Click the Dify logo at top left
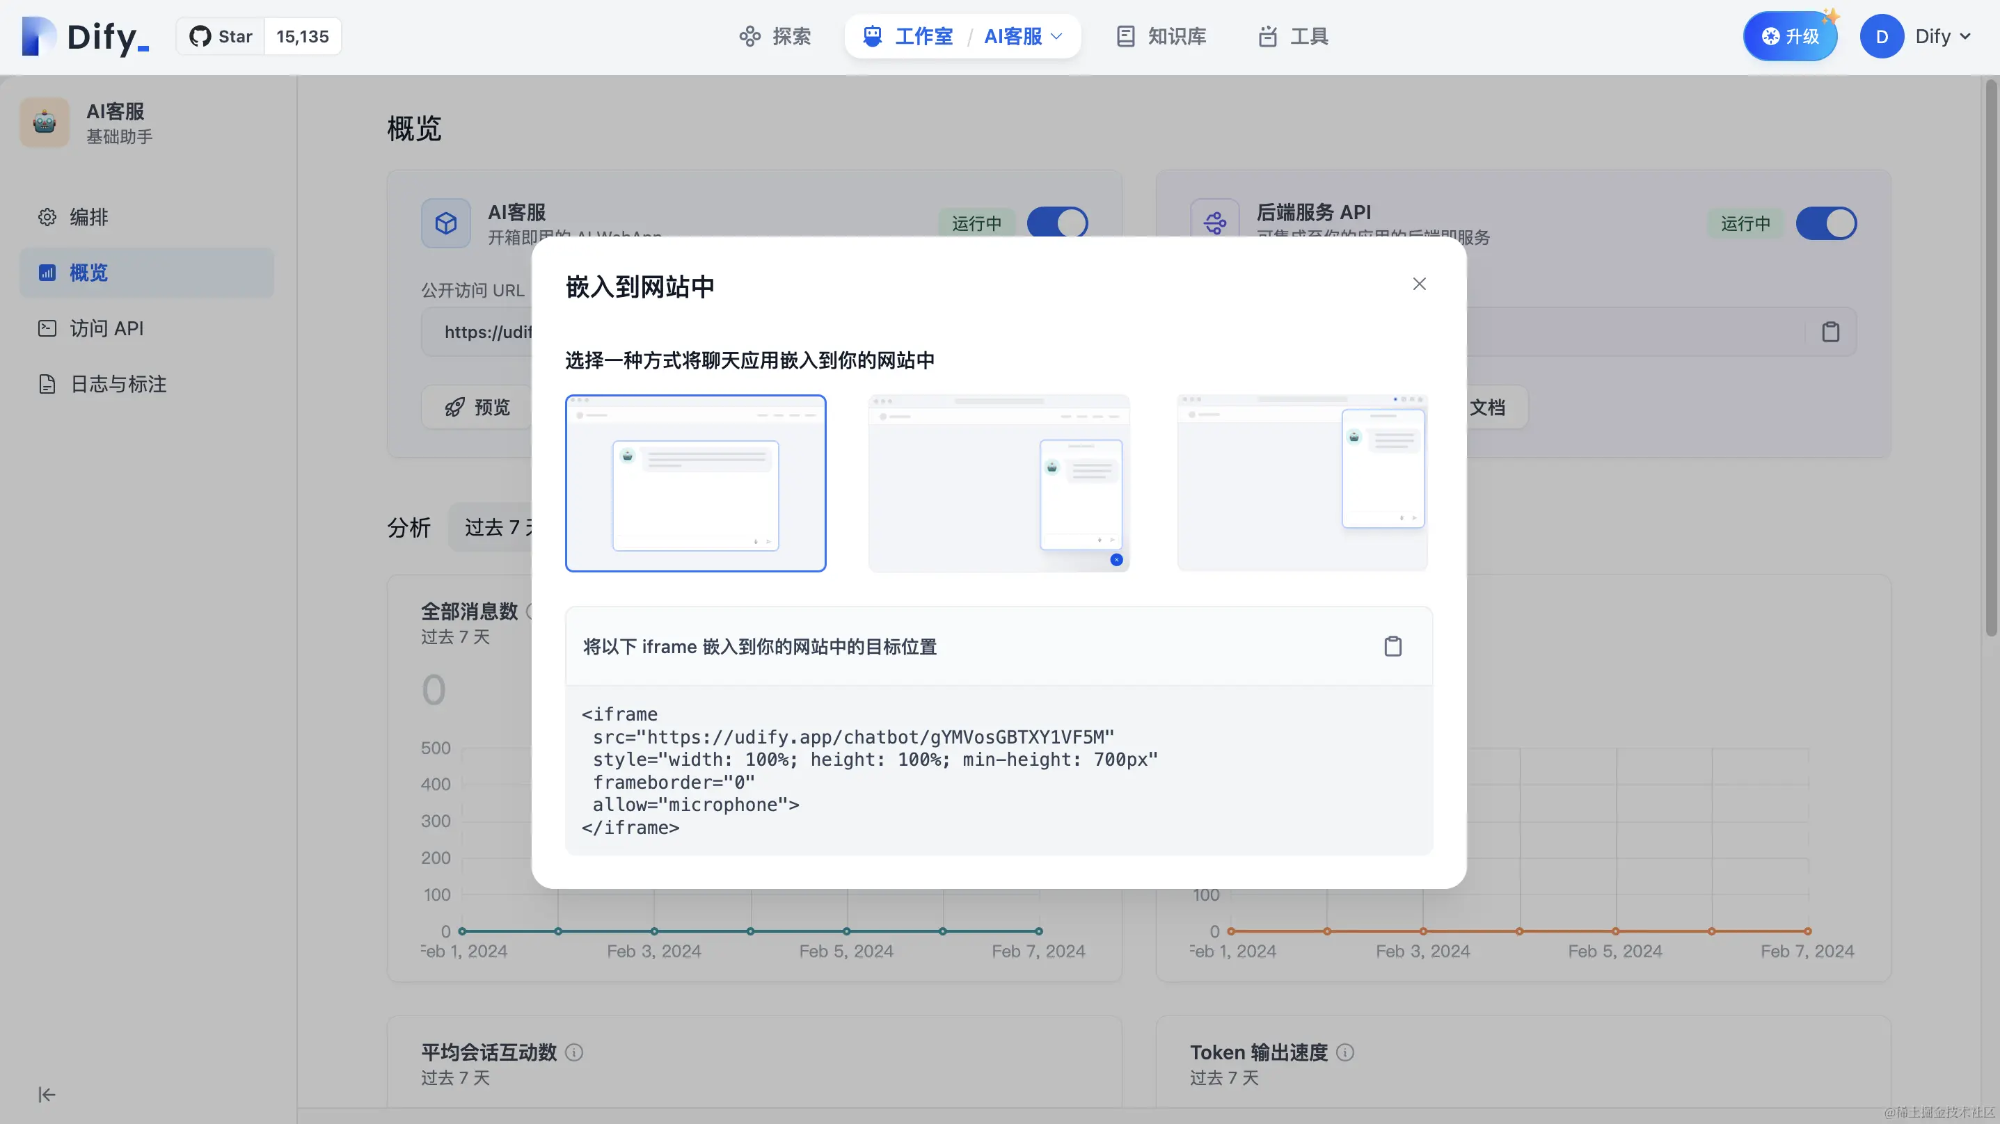This screenshot has height=1124, width=2000. 86,36
